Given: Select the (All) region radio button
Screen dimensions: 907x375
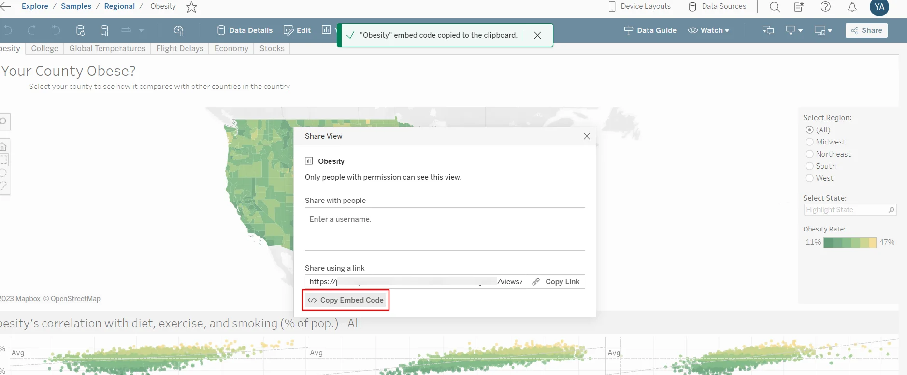Looking at the screenshot, I should 809,130.
